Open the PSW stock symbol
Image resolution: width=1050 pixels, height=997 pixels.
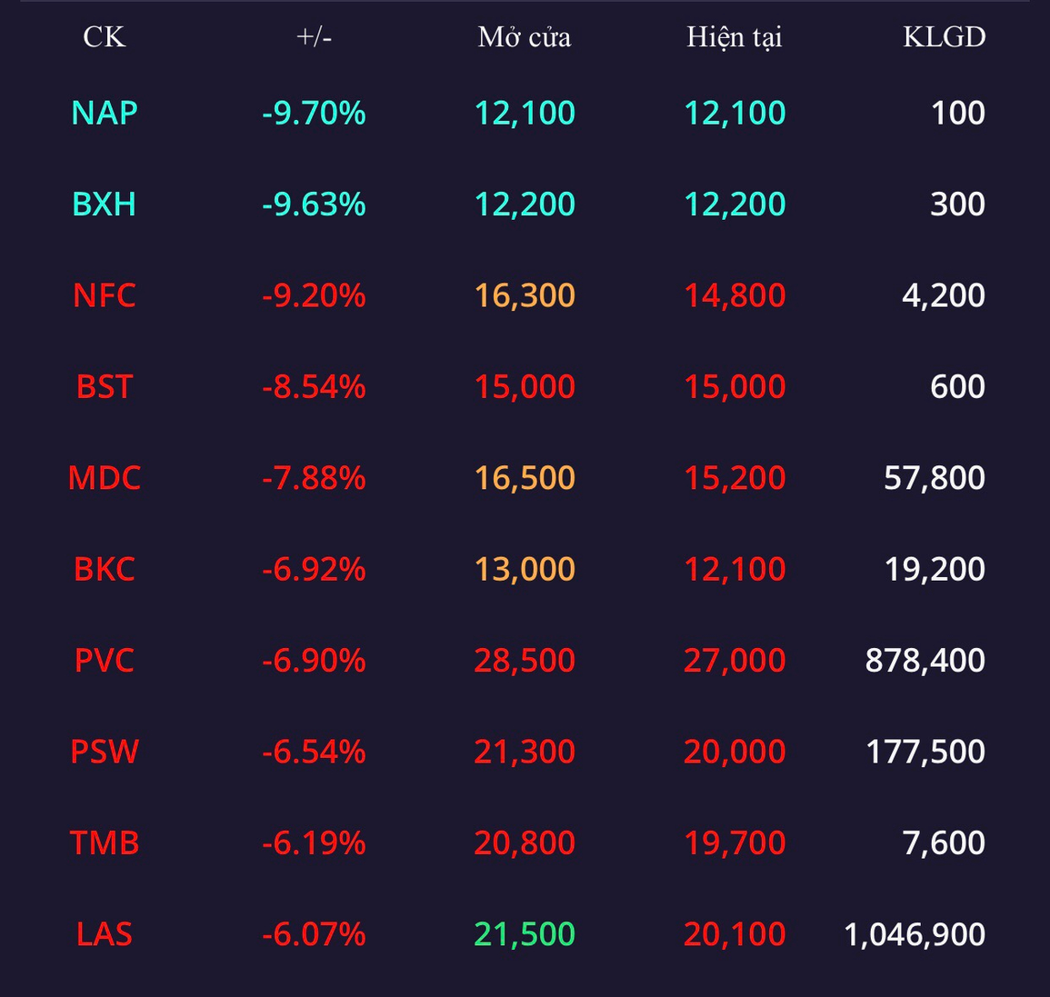(x=104, y=752)
